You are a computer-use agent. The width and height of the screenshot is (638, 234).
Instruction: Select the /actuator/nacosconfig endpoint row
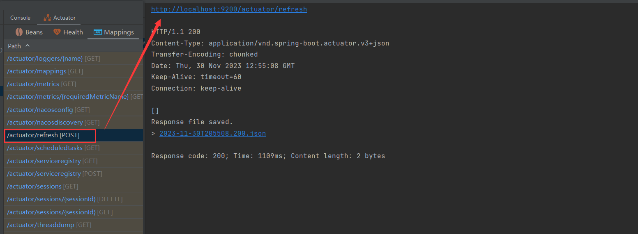pos(40,110)
